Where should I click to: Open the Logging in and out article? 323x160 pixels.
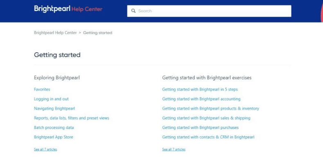(51, 99)
